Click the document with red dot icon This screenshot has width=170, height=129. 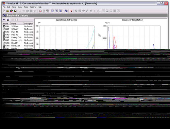coord(40,11)
